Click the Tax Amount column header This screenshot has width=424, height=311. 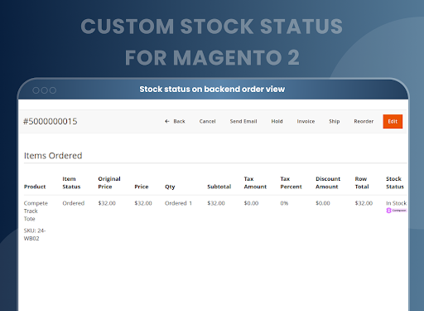click(x=255, y=182)
